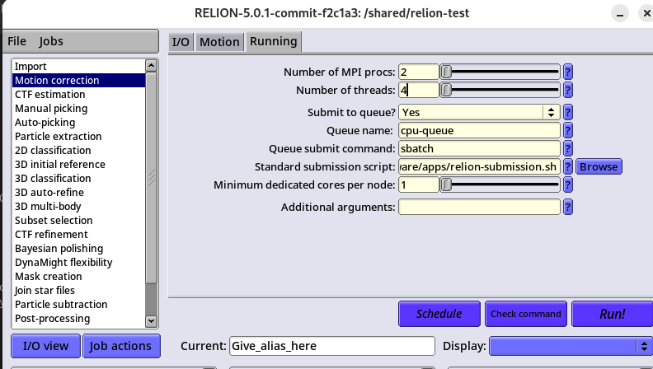This screenshot has width=653, height=369.
Task: Open help for Queue submit command
Action: [567, 148]
